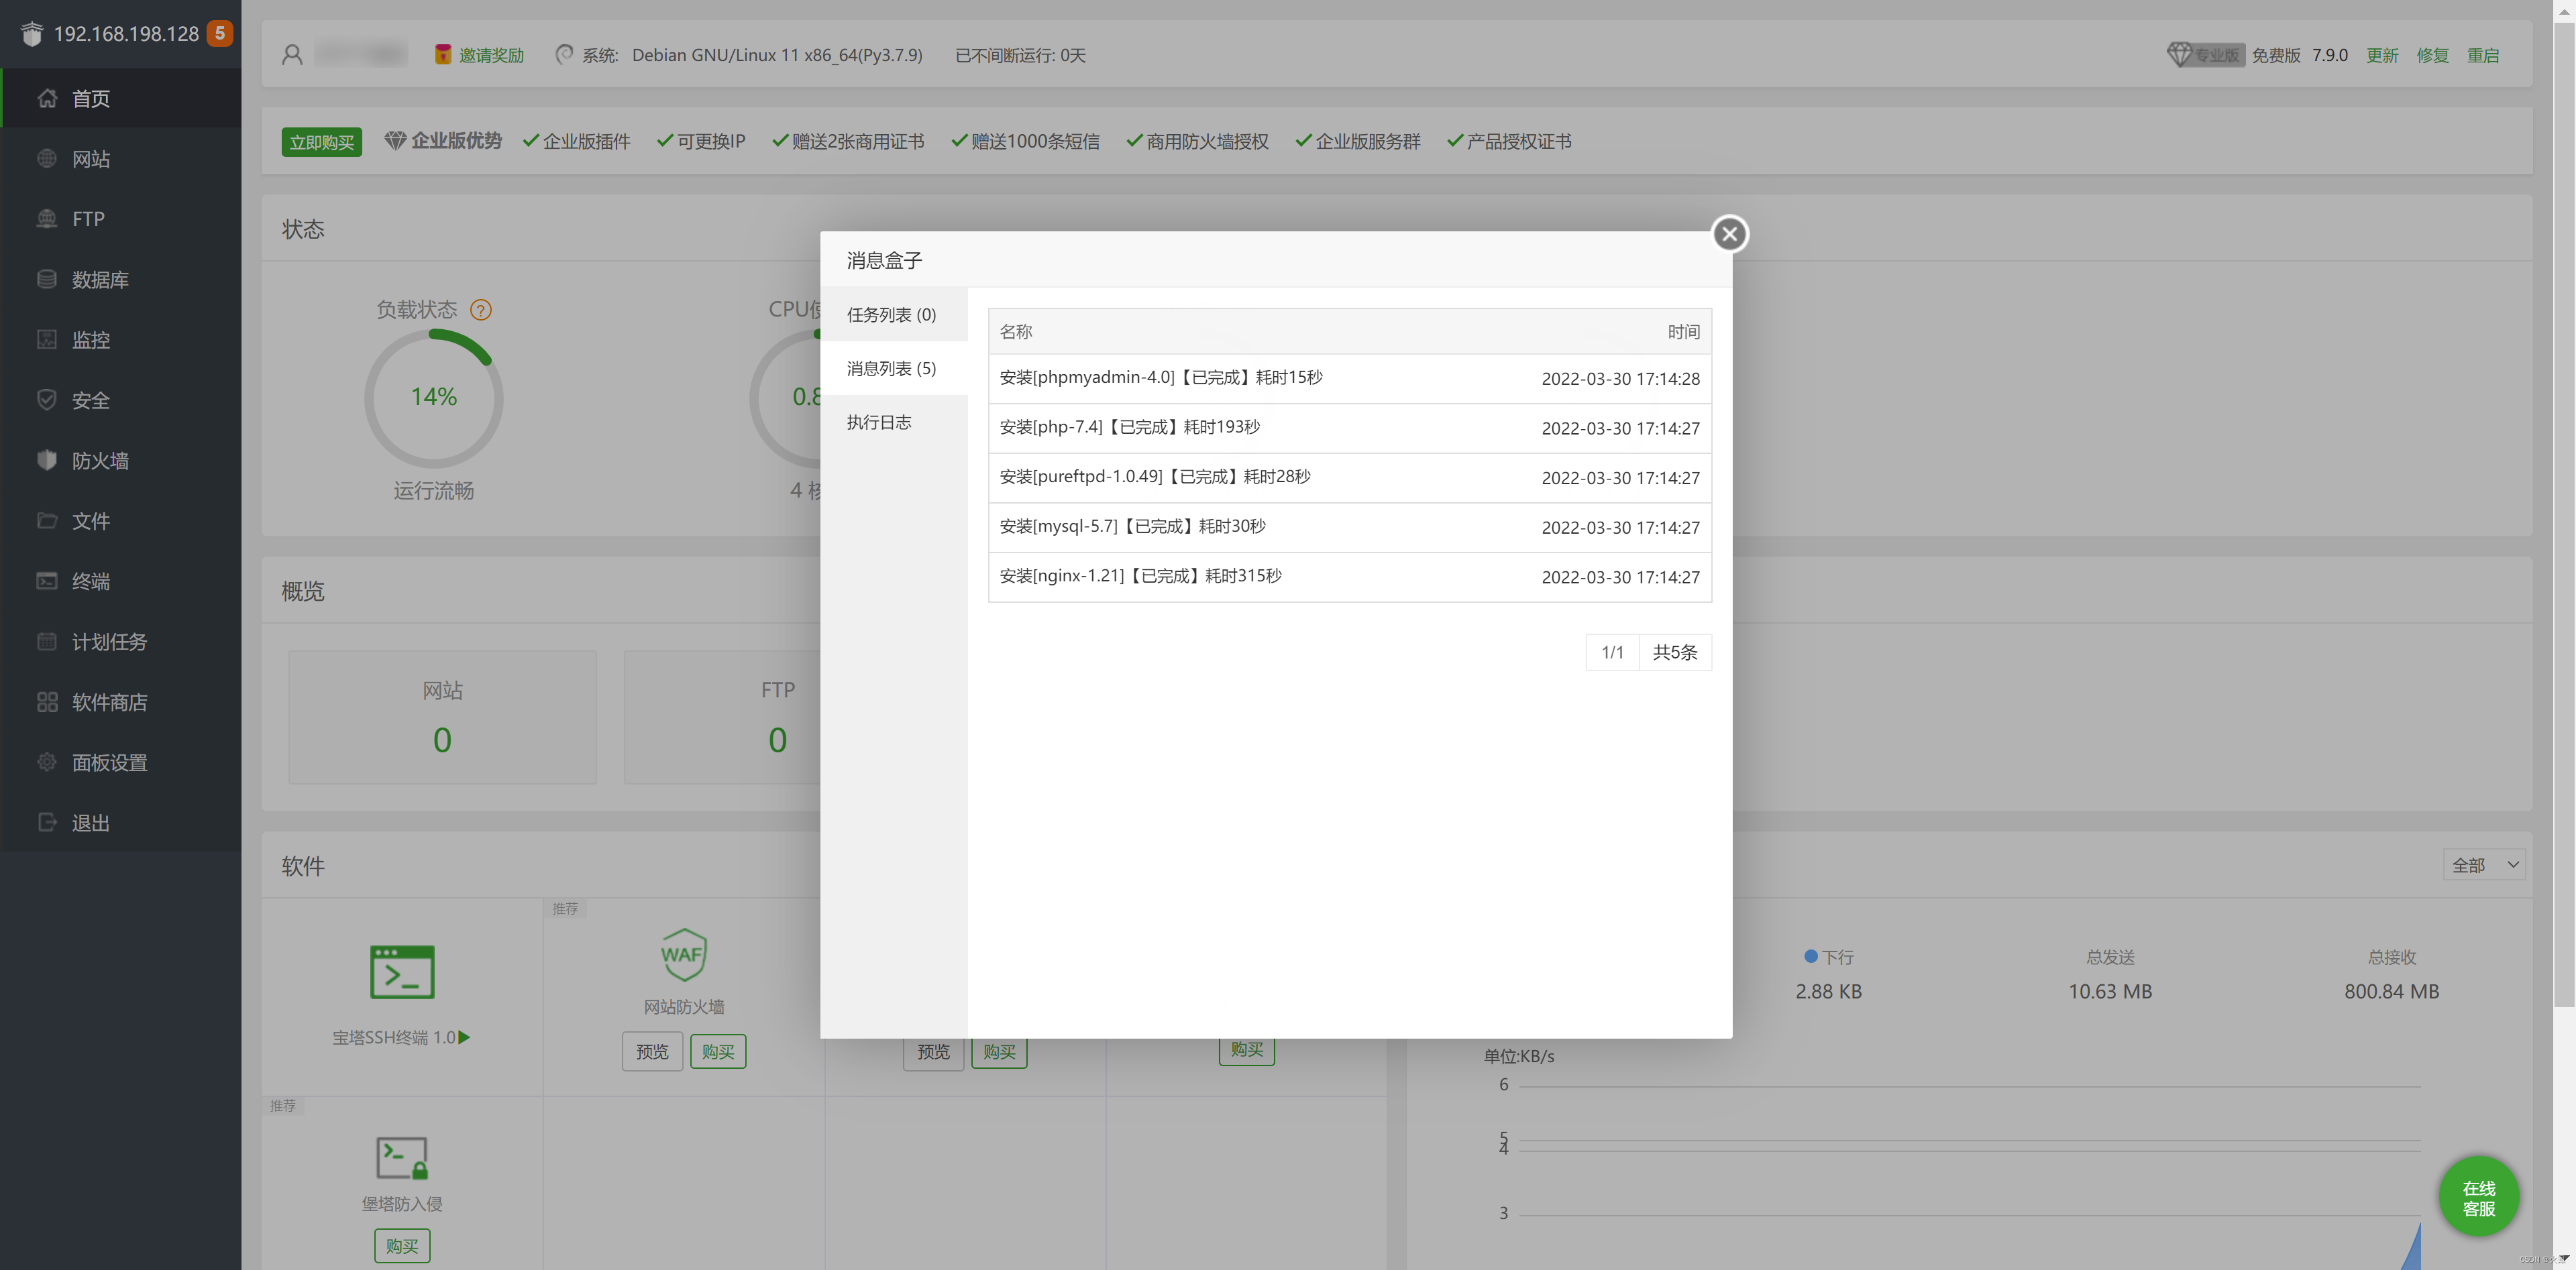Click the 共5条 total count box
This screenshot has width=2576, height=1270.
pyautogui.click(x=1675, y=652)
